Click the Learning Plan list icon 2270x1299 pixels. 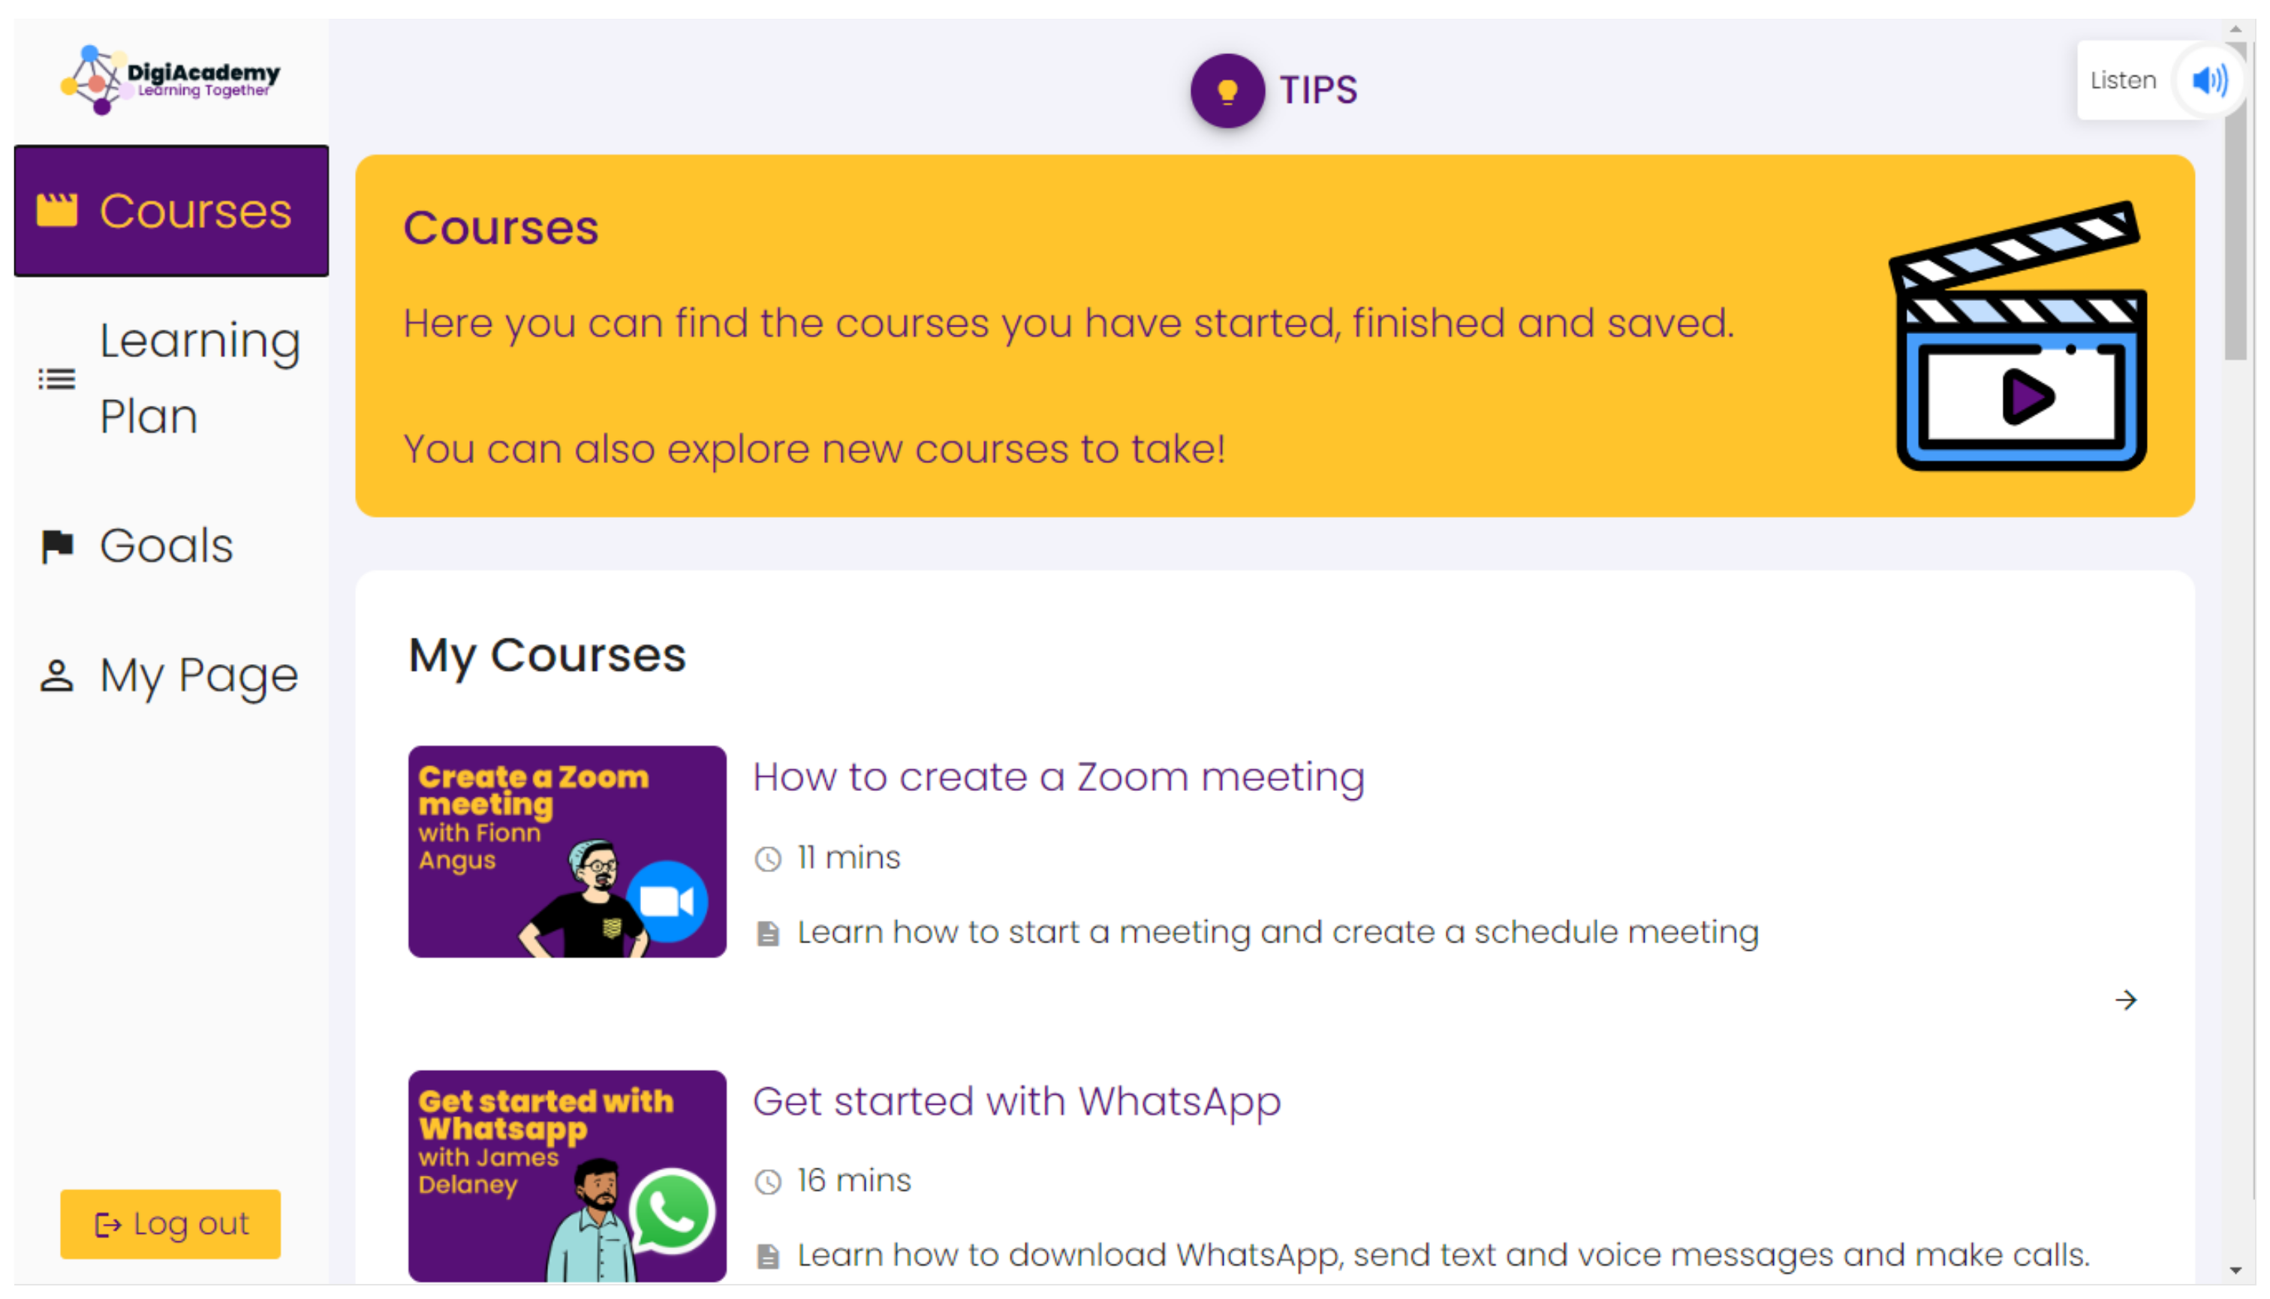point(56,379)
